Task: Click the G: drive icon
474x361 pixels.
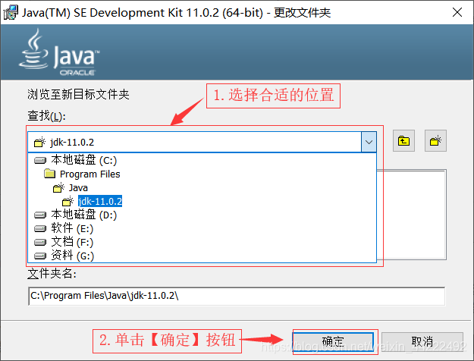Action: tap(40, 256)
